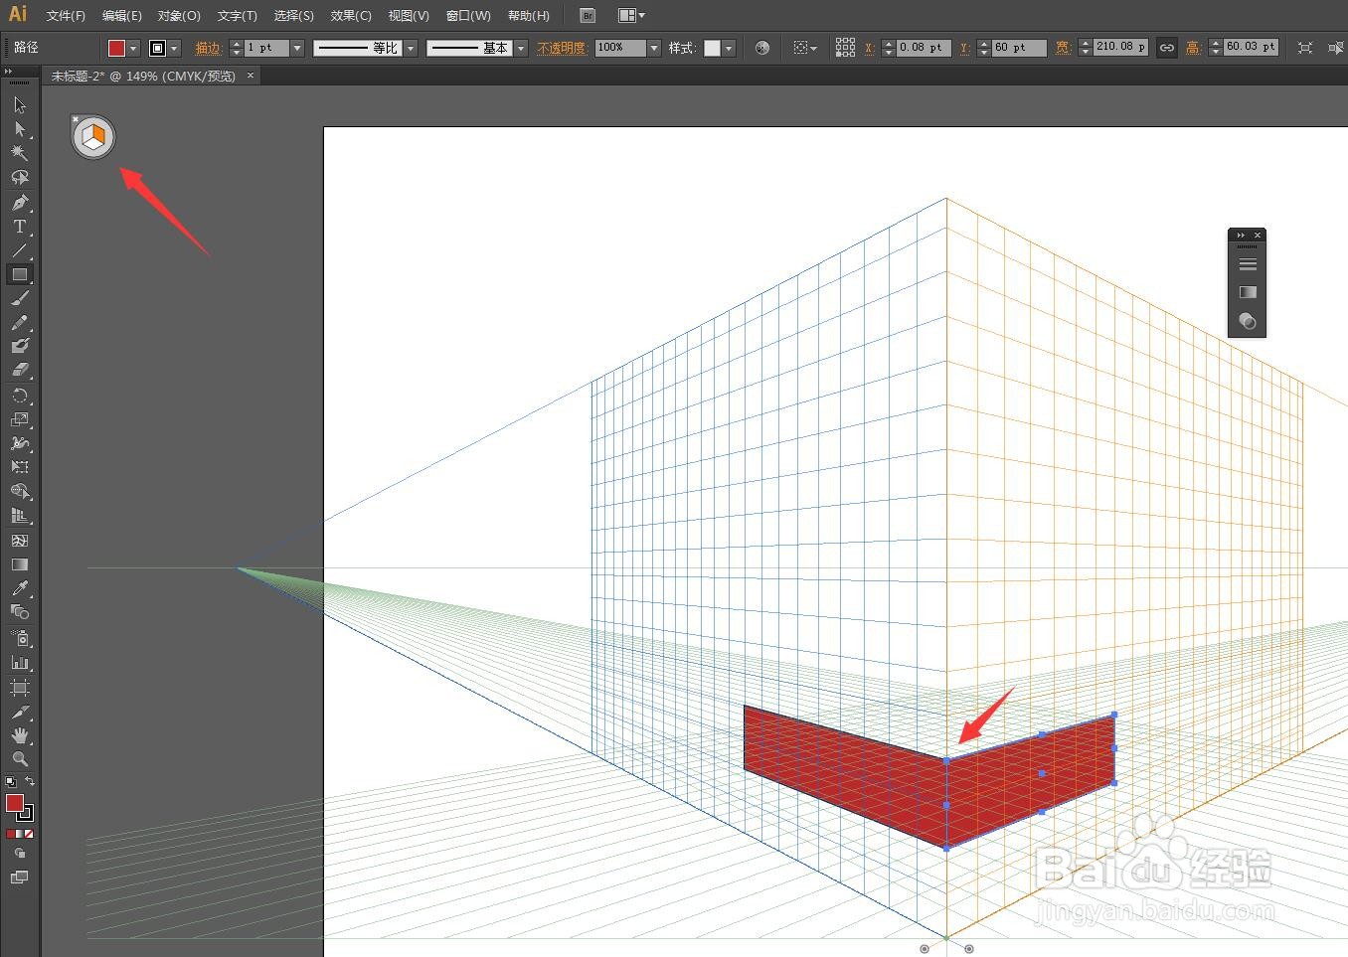Change screen mode at toolbox bottom
Image resolution: width=1348 pixels, height=957 pixels.
(20, 877)
